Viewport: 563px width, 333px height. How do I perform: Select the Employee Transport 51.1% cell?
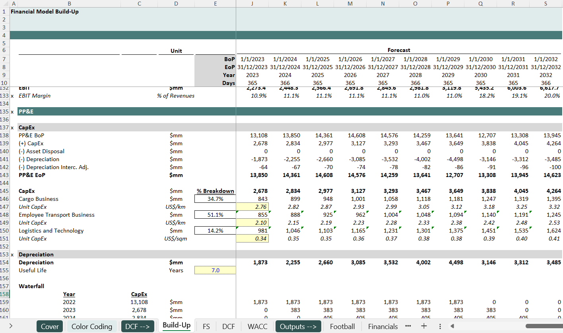click(215, 215)
